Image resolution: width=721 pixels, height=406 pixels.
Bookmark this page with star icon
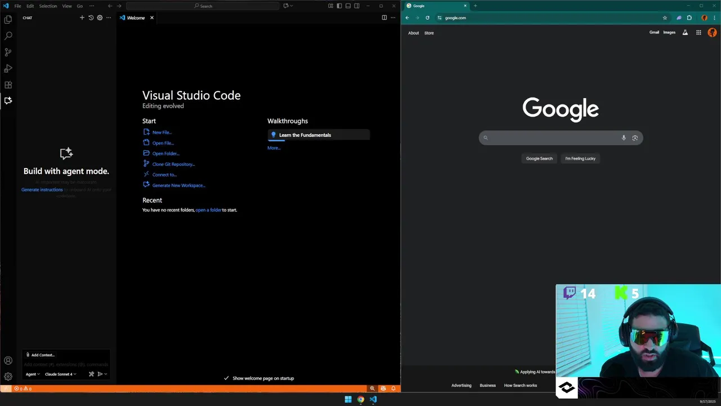(665, 17)
